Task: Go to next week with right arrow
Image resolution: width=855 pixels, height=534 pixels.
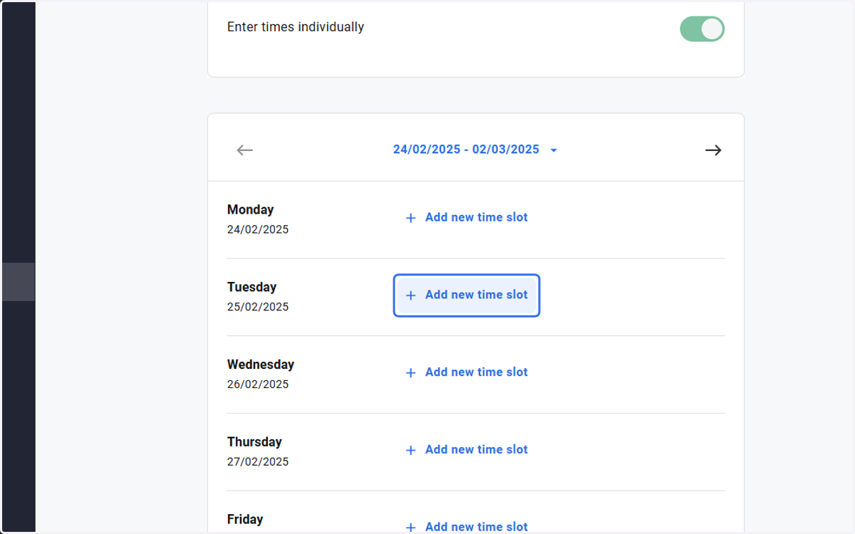Action: coord(713,150)
